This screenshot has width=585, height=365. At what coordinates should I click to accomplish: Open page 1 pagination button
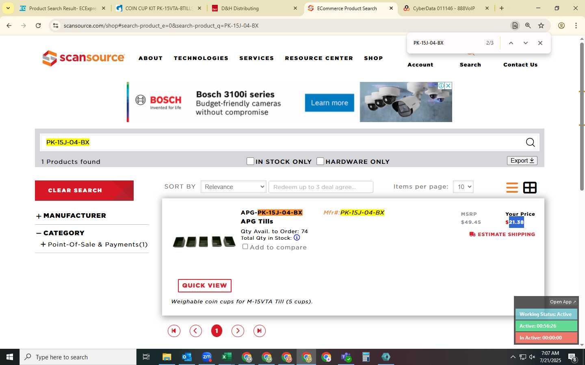tap(217, 331)
